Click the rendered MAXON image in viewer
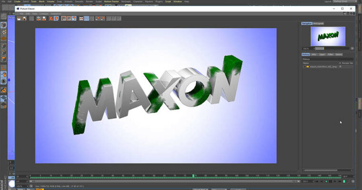Viewport: 362px width, 190px height. pos(156,95)
